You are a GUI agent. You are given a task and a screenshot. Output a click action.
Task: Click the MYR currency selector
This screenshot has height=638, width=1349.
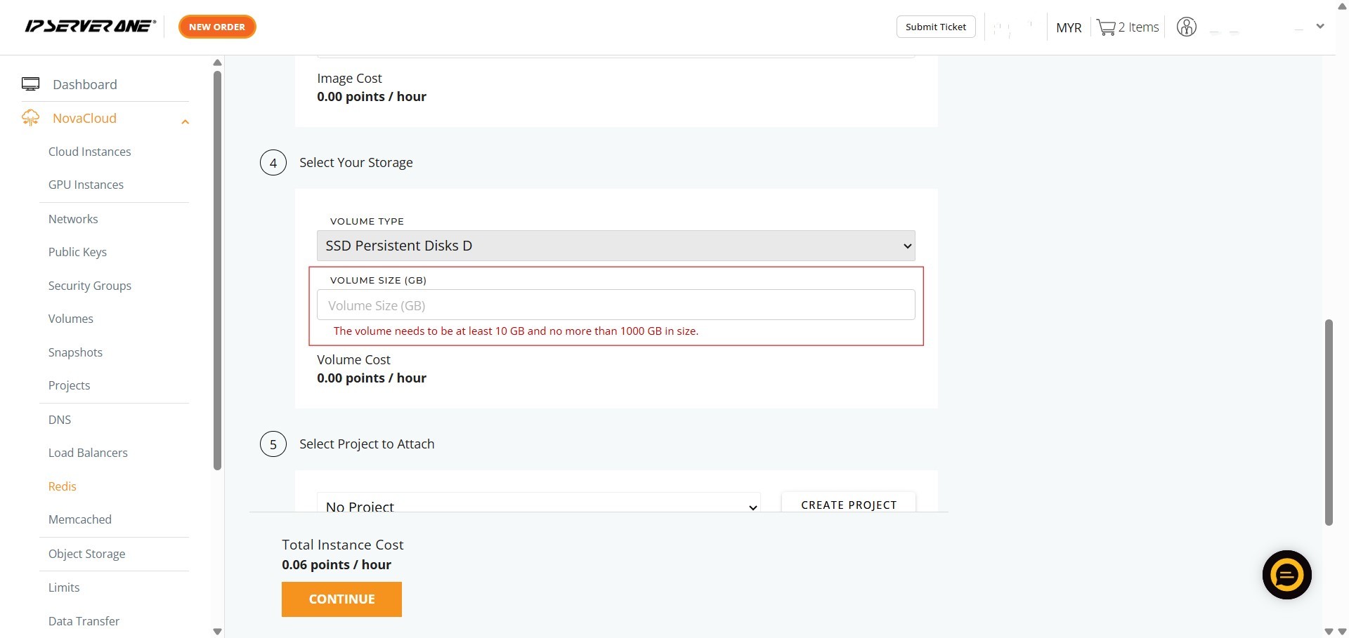tap(1068, 27)
